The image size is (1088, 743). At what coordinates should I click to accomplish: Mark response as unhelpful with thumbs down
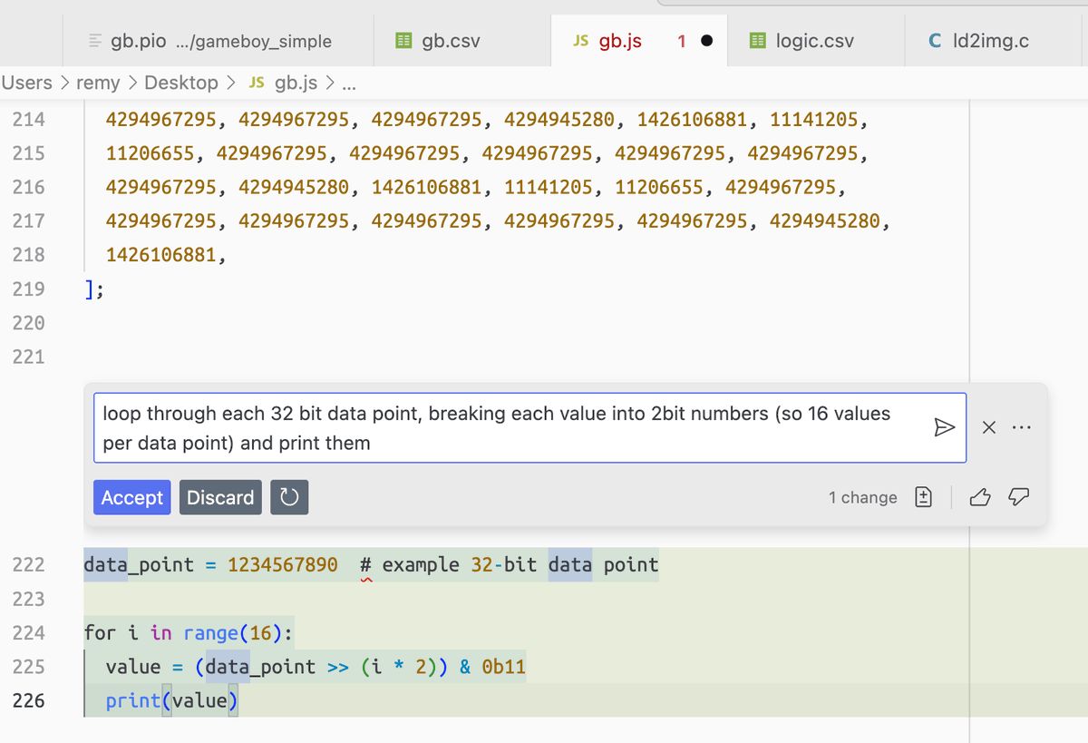1018,497
